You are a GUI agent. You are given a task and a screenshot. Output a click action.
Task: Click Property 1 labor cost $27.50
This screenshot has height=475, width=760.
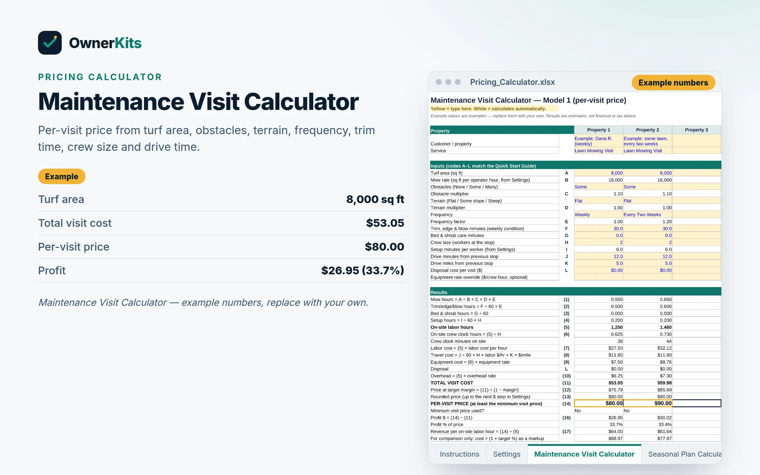tap(598, 348)
